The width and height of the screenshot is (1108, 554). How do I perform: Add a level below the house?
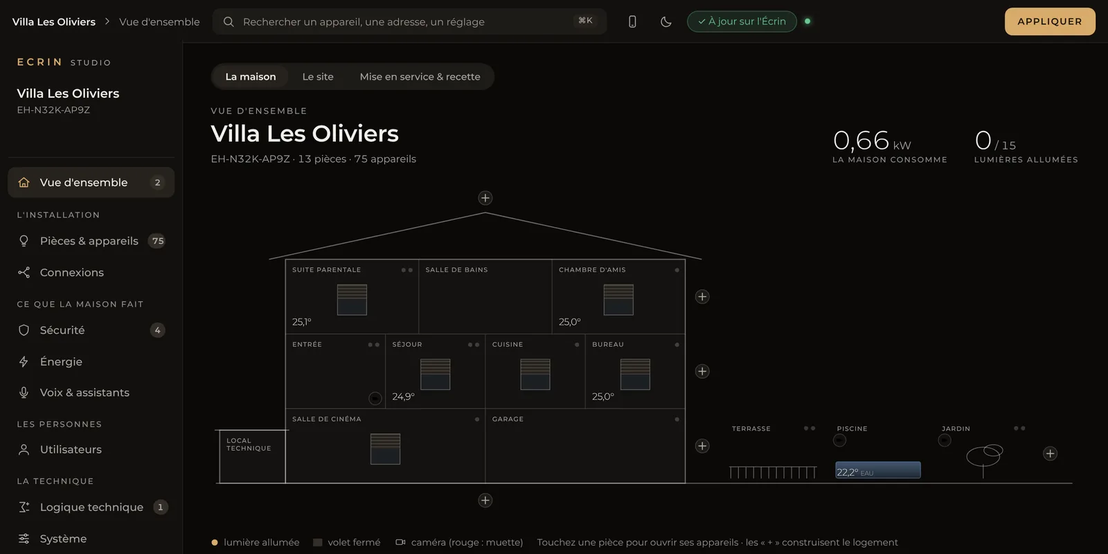(485, 500)
